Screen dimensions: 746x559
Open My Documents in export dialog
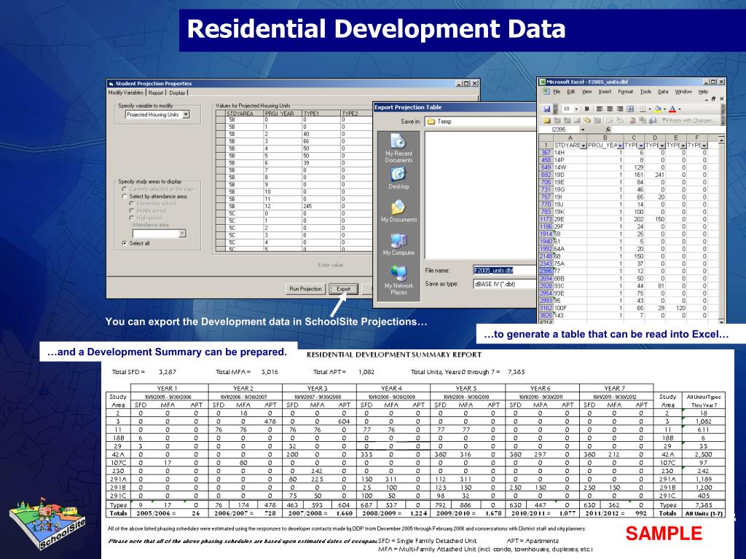[x=398, y=212]
